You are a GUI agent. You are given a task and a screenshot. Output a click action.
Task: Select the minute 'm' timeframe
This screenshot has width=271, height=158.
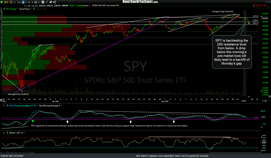[14, 2]
